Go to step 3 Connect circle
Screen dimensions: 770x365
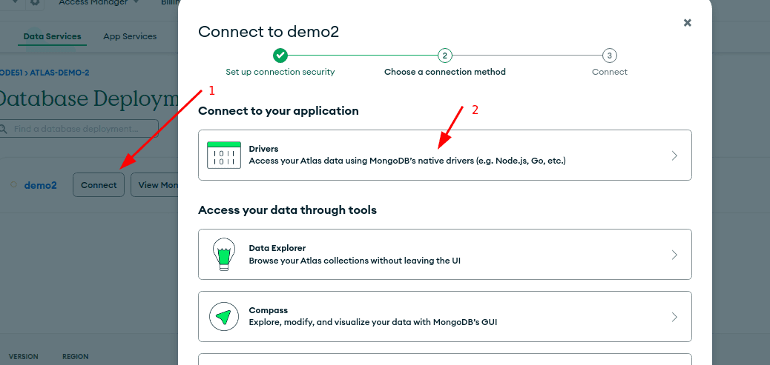coord(609,56)
